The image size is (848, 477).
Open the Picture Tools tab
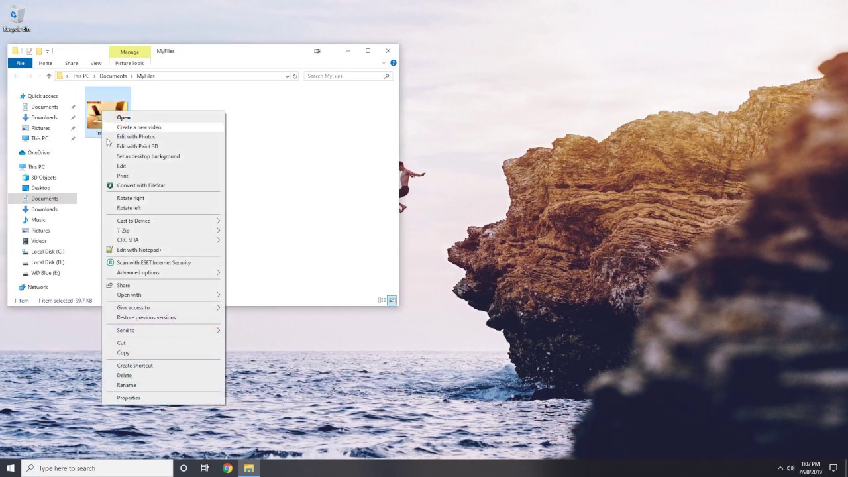(x=129, y=63)
